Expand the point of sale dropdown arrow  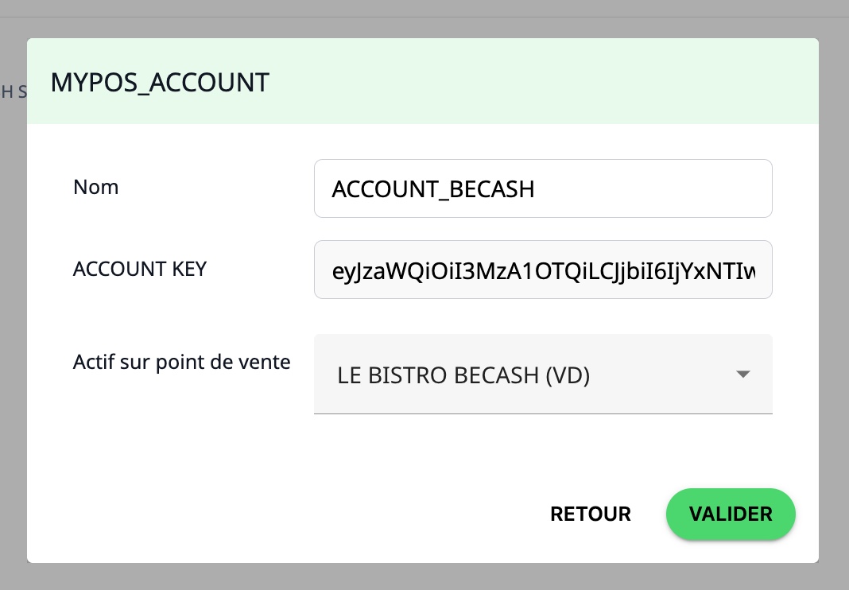point(742,375)
